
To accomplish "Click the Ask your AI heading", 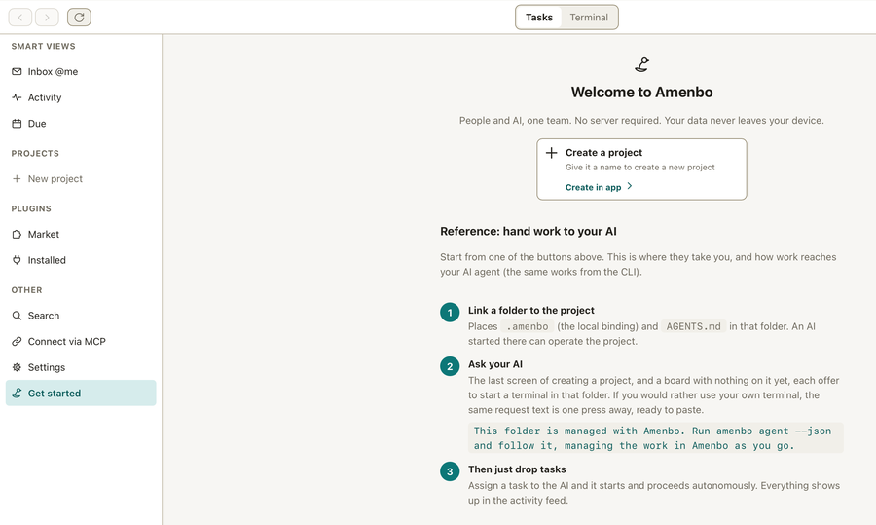I will pos(495,364).
